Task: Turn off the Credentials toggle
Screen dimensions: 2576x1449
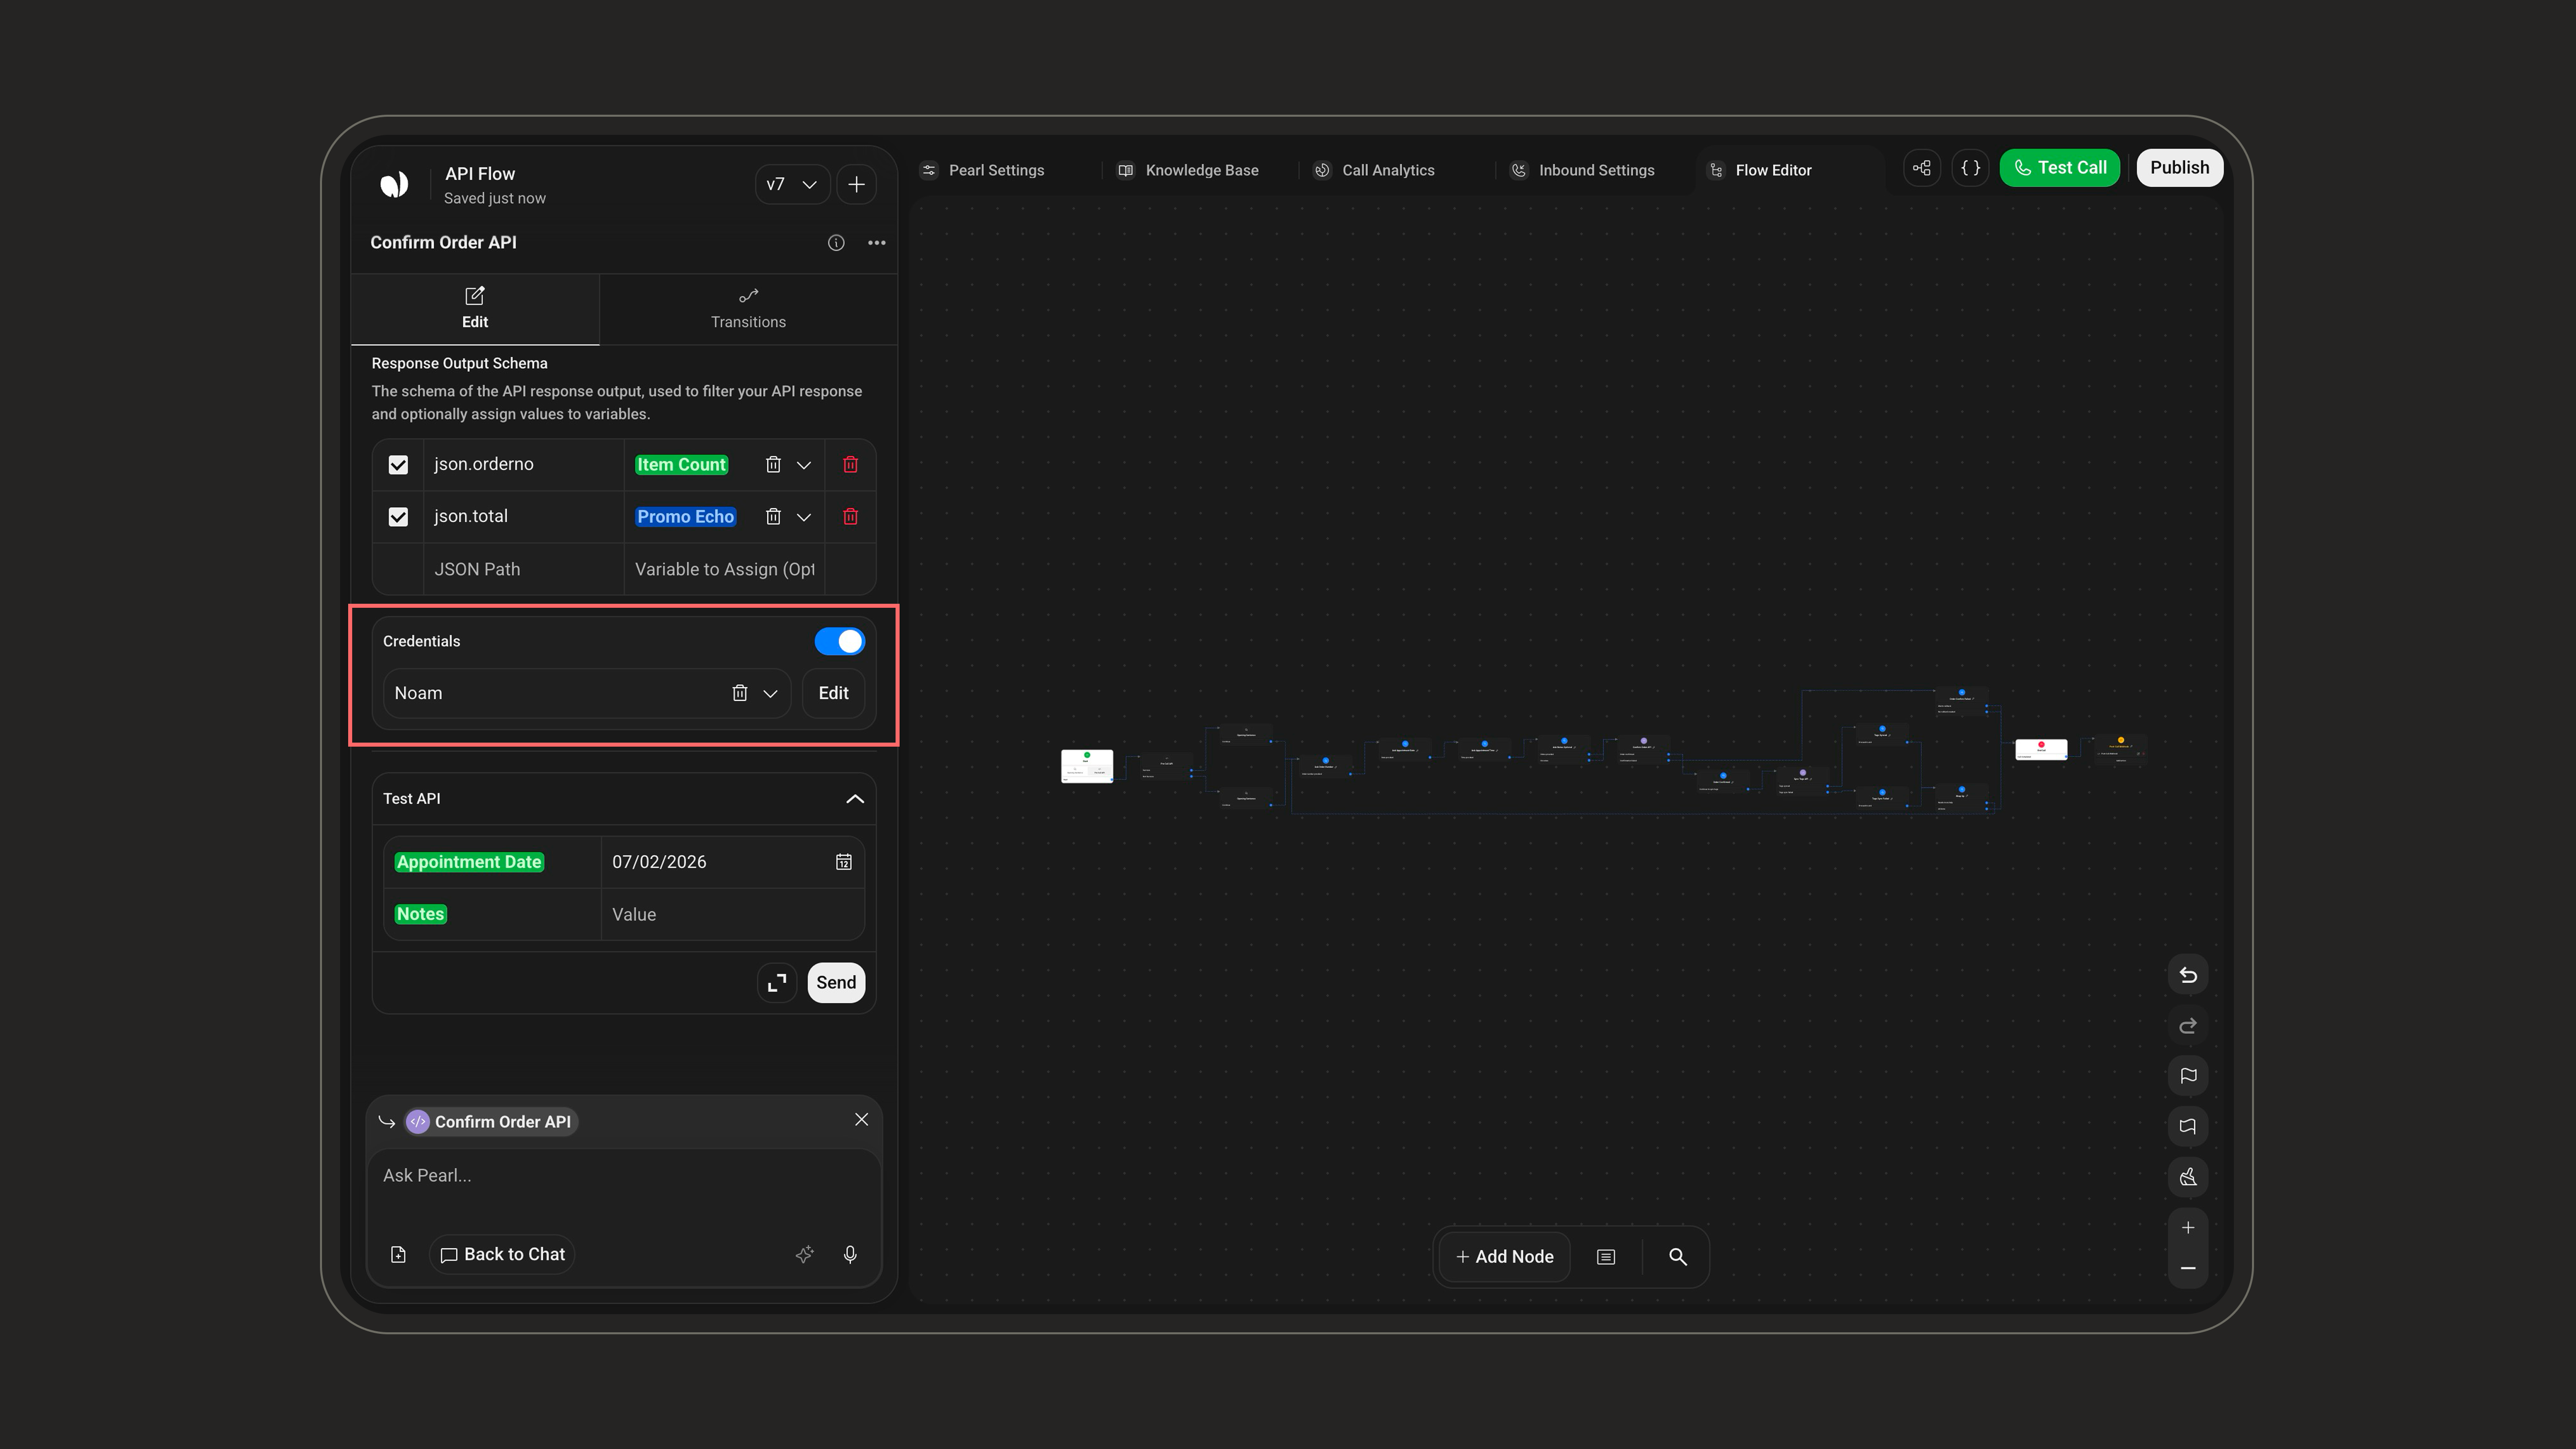Action: [840, 642]
